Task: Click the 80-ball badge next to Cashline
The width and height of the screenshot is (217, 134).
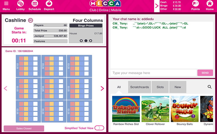Action: 31,20
